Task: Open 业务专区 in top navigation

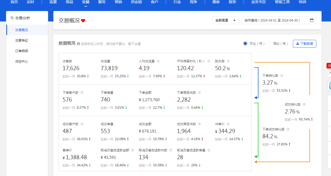Action: (259, 2)
